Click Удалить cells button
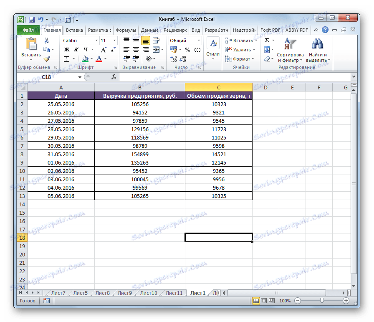The width and height of the screenshot is (374, 322). 240,50
